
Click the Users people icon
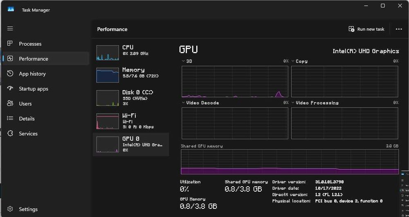coord(10,104)
